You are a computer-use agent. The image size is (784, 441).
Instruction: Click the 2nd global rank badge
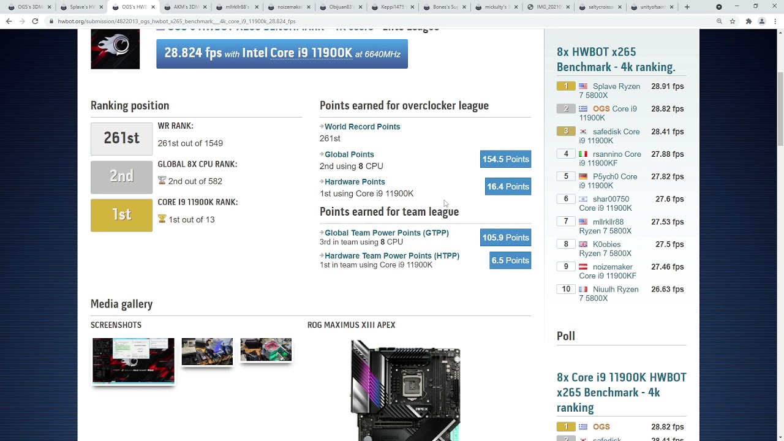[x=121, y=176]
